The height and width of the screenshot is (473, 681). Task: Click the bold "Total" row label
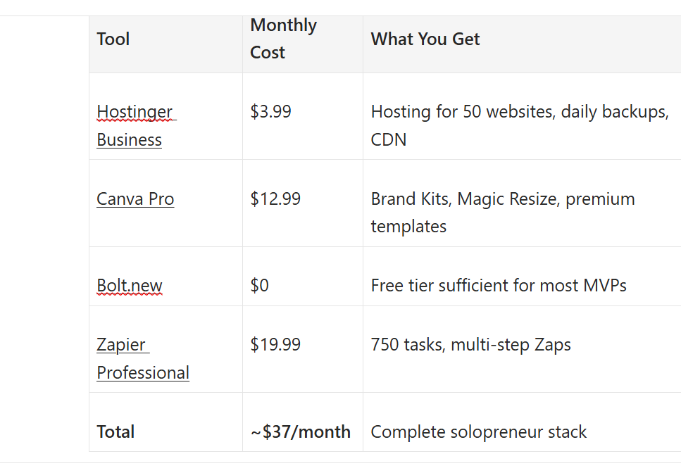tap(115, 432)
